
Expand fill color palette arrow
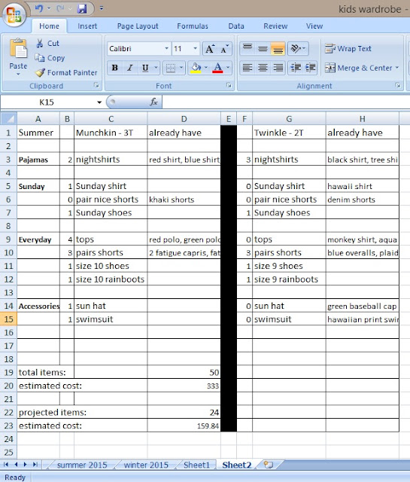[x=206, y=68]
